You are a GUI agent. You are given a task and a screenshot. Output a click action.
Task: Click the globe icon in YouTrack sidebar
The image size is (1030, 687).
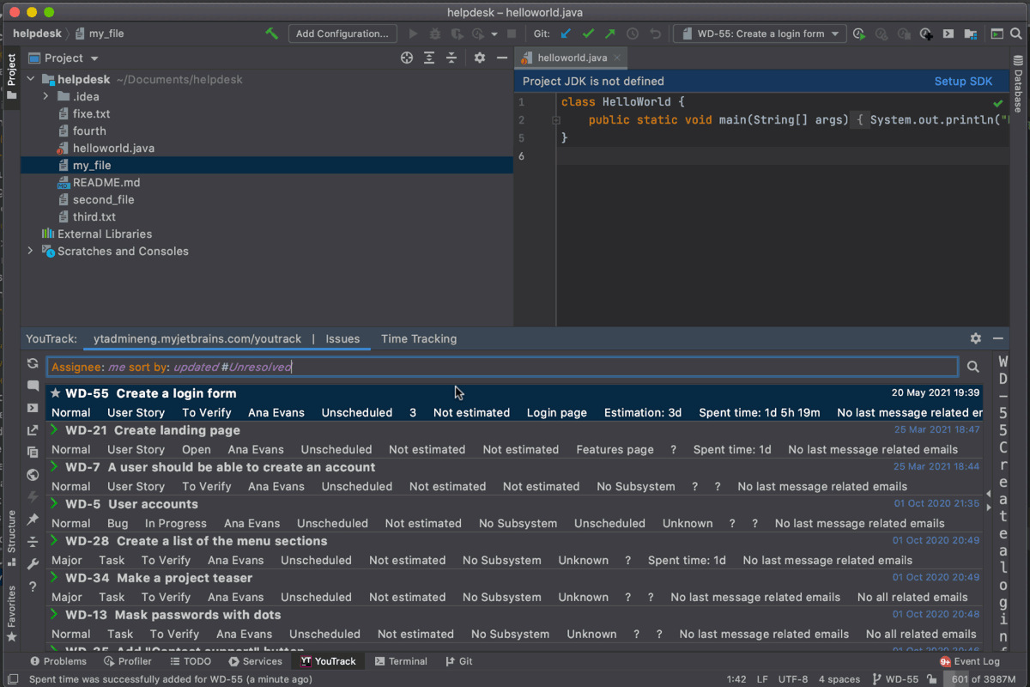tap(33, 475)
